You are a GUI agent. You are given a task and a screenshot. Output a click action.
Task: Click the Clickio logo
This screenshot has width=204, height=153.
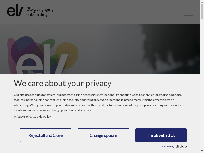click(181, 146)
